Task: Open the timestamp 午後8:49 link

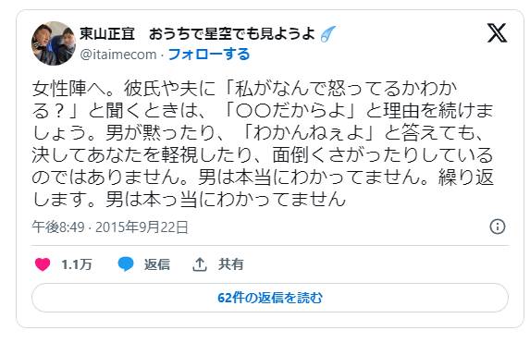Action: [x=58, y=227]
